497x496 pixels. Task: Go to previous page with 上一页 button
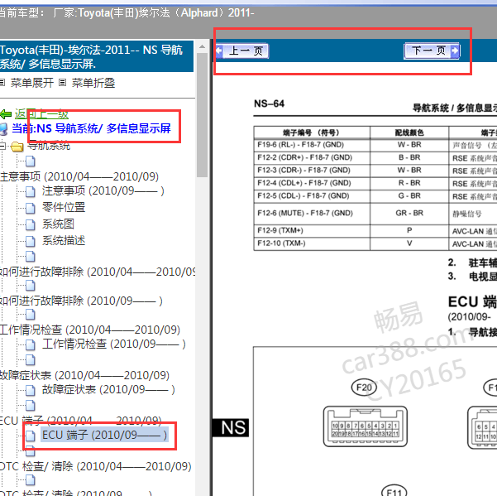pos(242,51)
